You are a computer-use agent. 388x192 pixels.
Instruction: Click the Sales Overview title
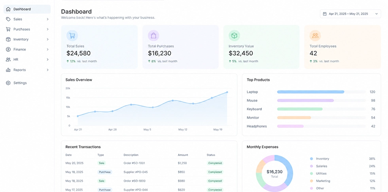pos(79,80)
